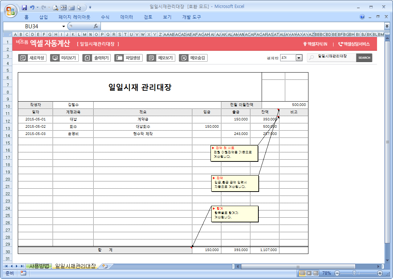Select the 김철수 author cell
Image resolution: width=393 pixels, height=279 pixels.
click(x=73, y=105)
